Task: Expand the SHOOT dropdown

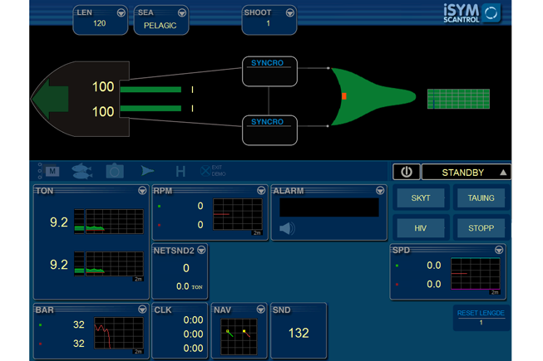Action: (290, 13)
